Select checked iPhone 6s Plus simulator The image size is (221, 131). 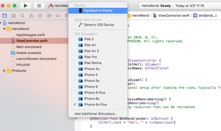coord(98,105)
